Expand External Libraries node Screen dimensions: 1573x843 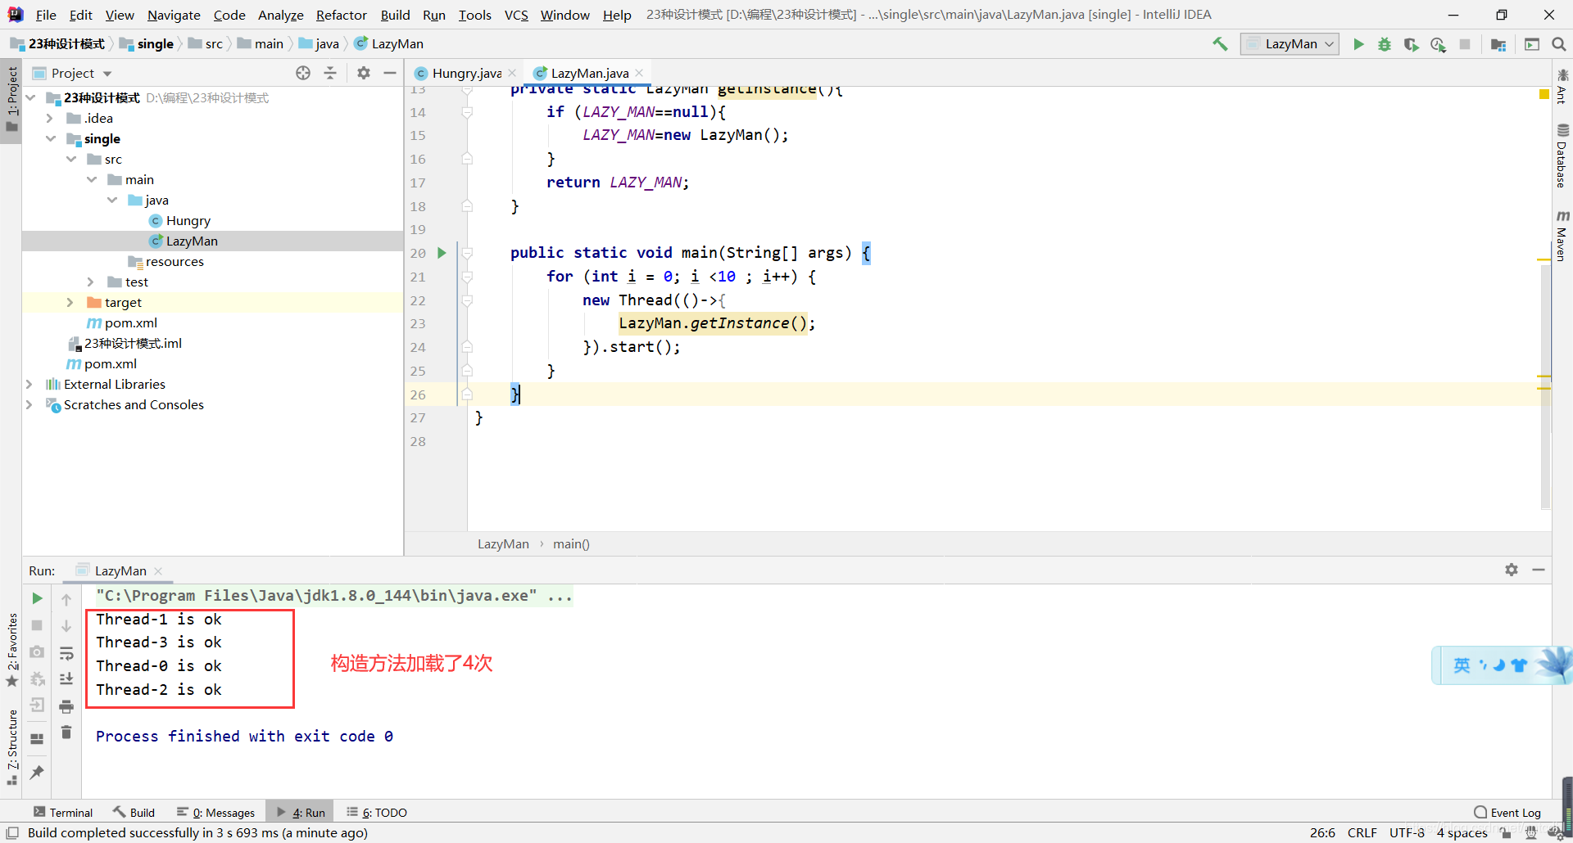click(29, 385)
